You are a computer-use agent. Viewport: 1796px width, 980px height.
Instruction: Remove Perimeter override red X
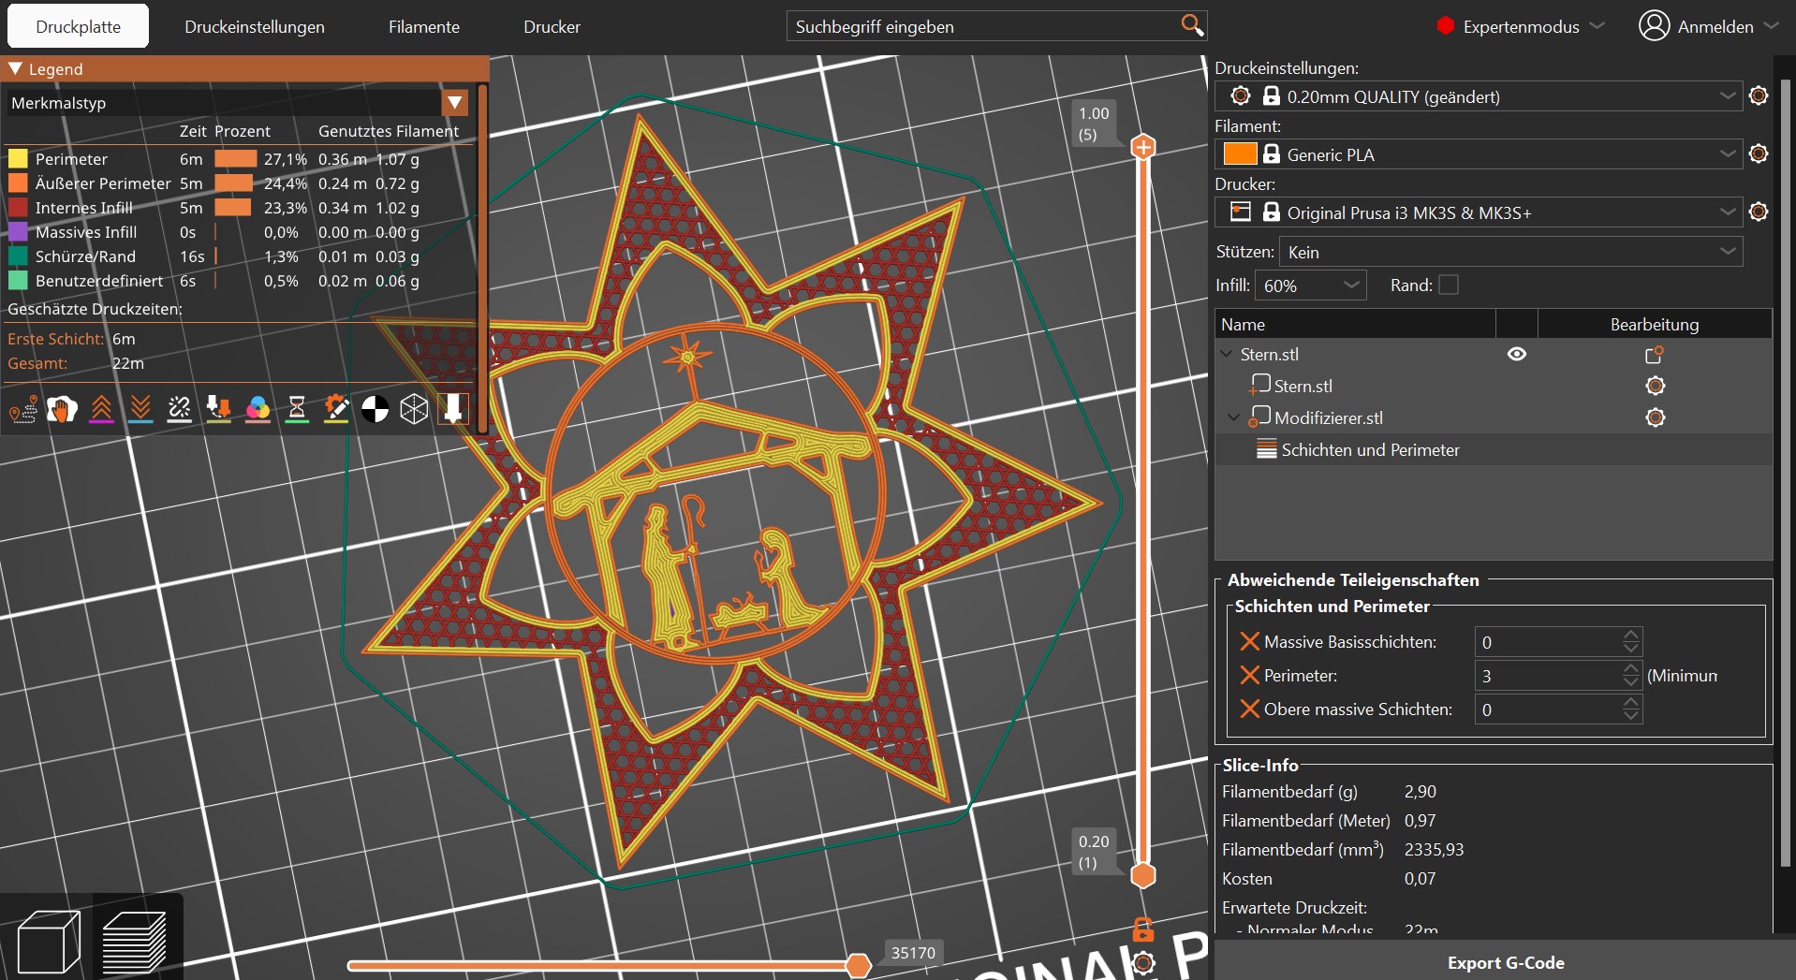[x=1249, y=675]
